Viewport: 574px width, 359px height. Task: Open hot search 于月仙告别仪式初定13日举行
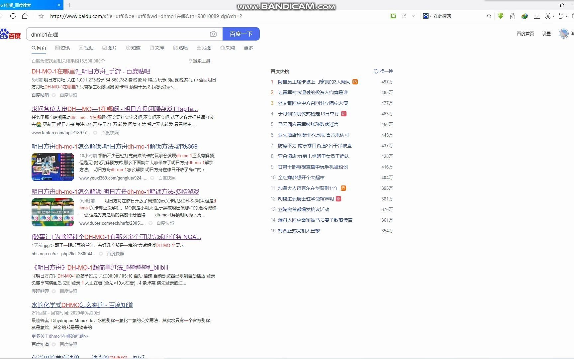pos(308,114)
